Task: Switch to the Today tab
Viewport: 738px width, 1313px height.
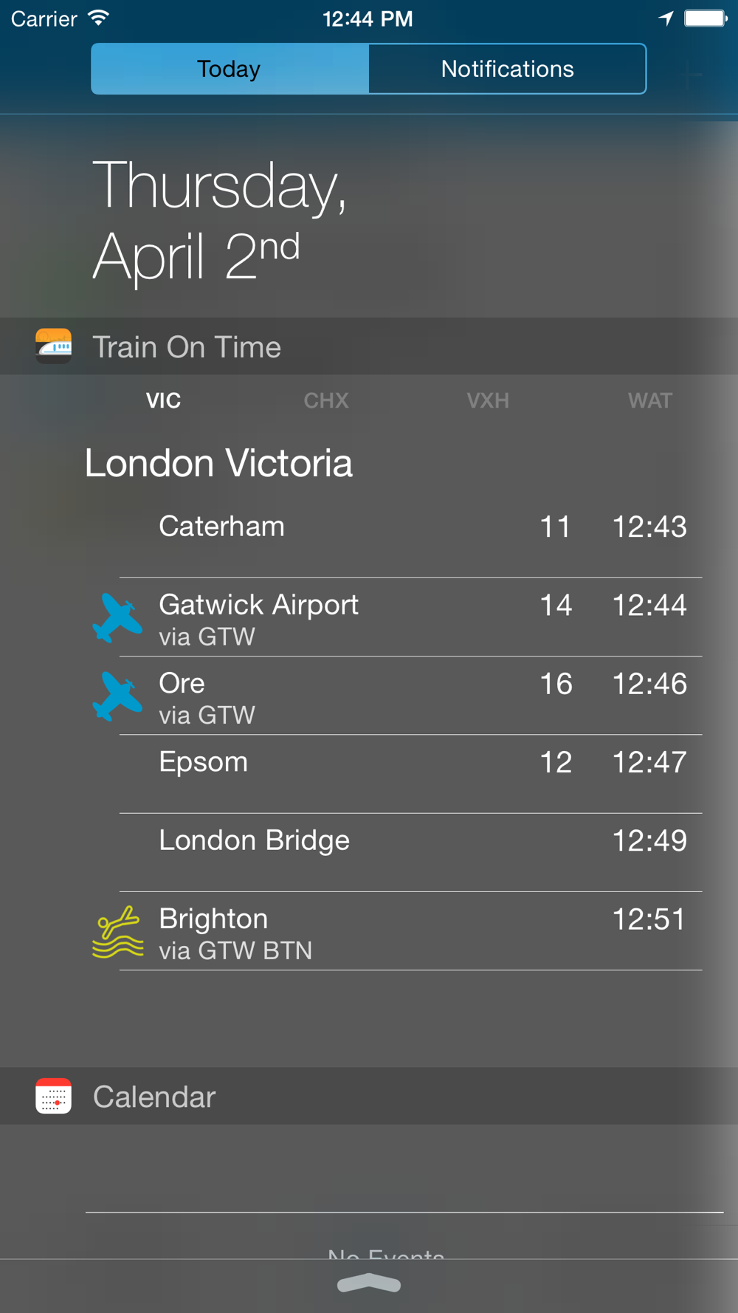Action: (230, 69)
